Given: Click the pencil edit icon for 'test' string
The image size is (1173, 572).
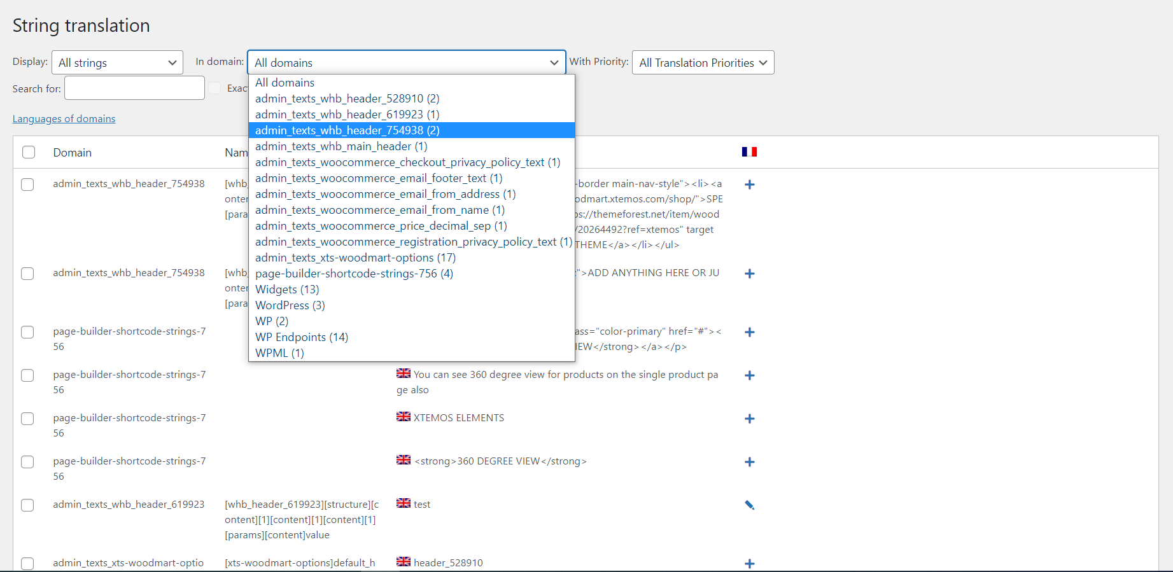Looking at the screenshot, I should (749, 505).
